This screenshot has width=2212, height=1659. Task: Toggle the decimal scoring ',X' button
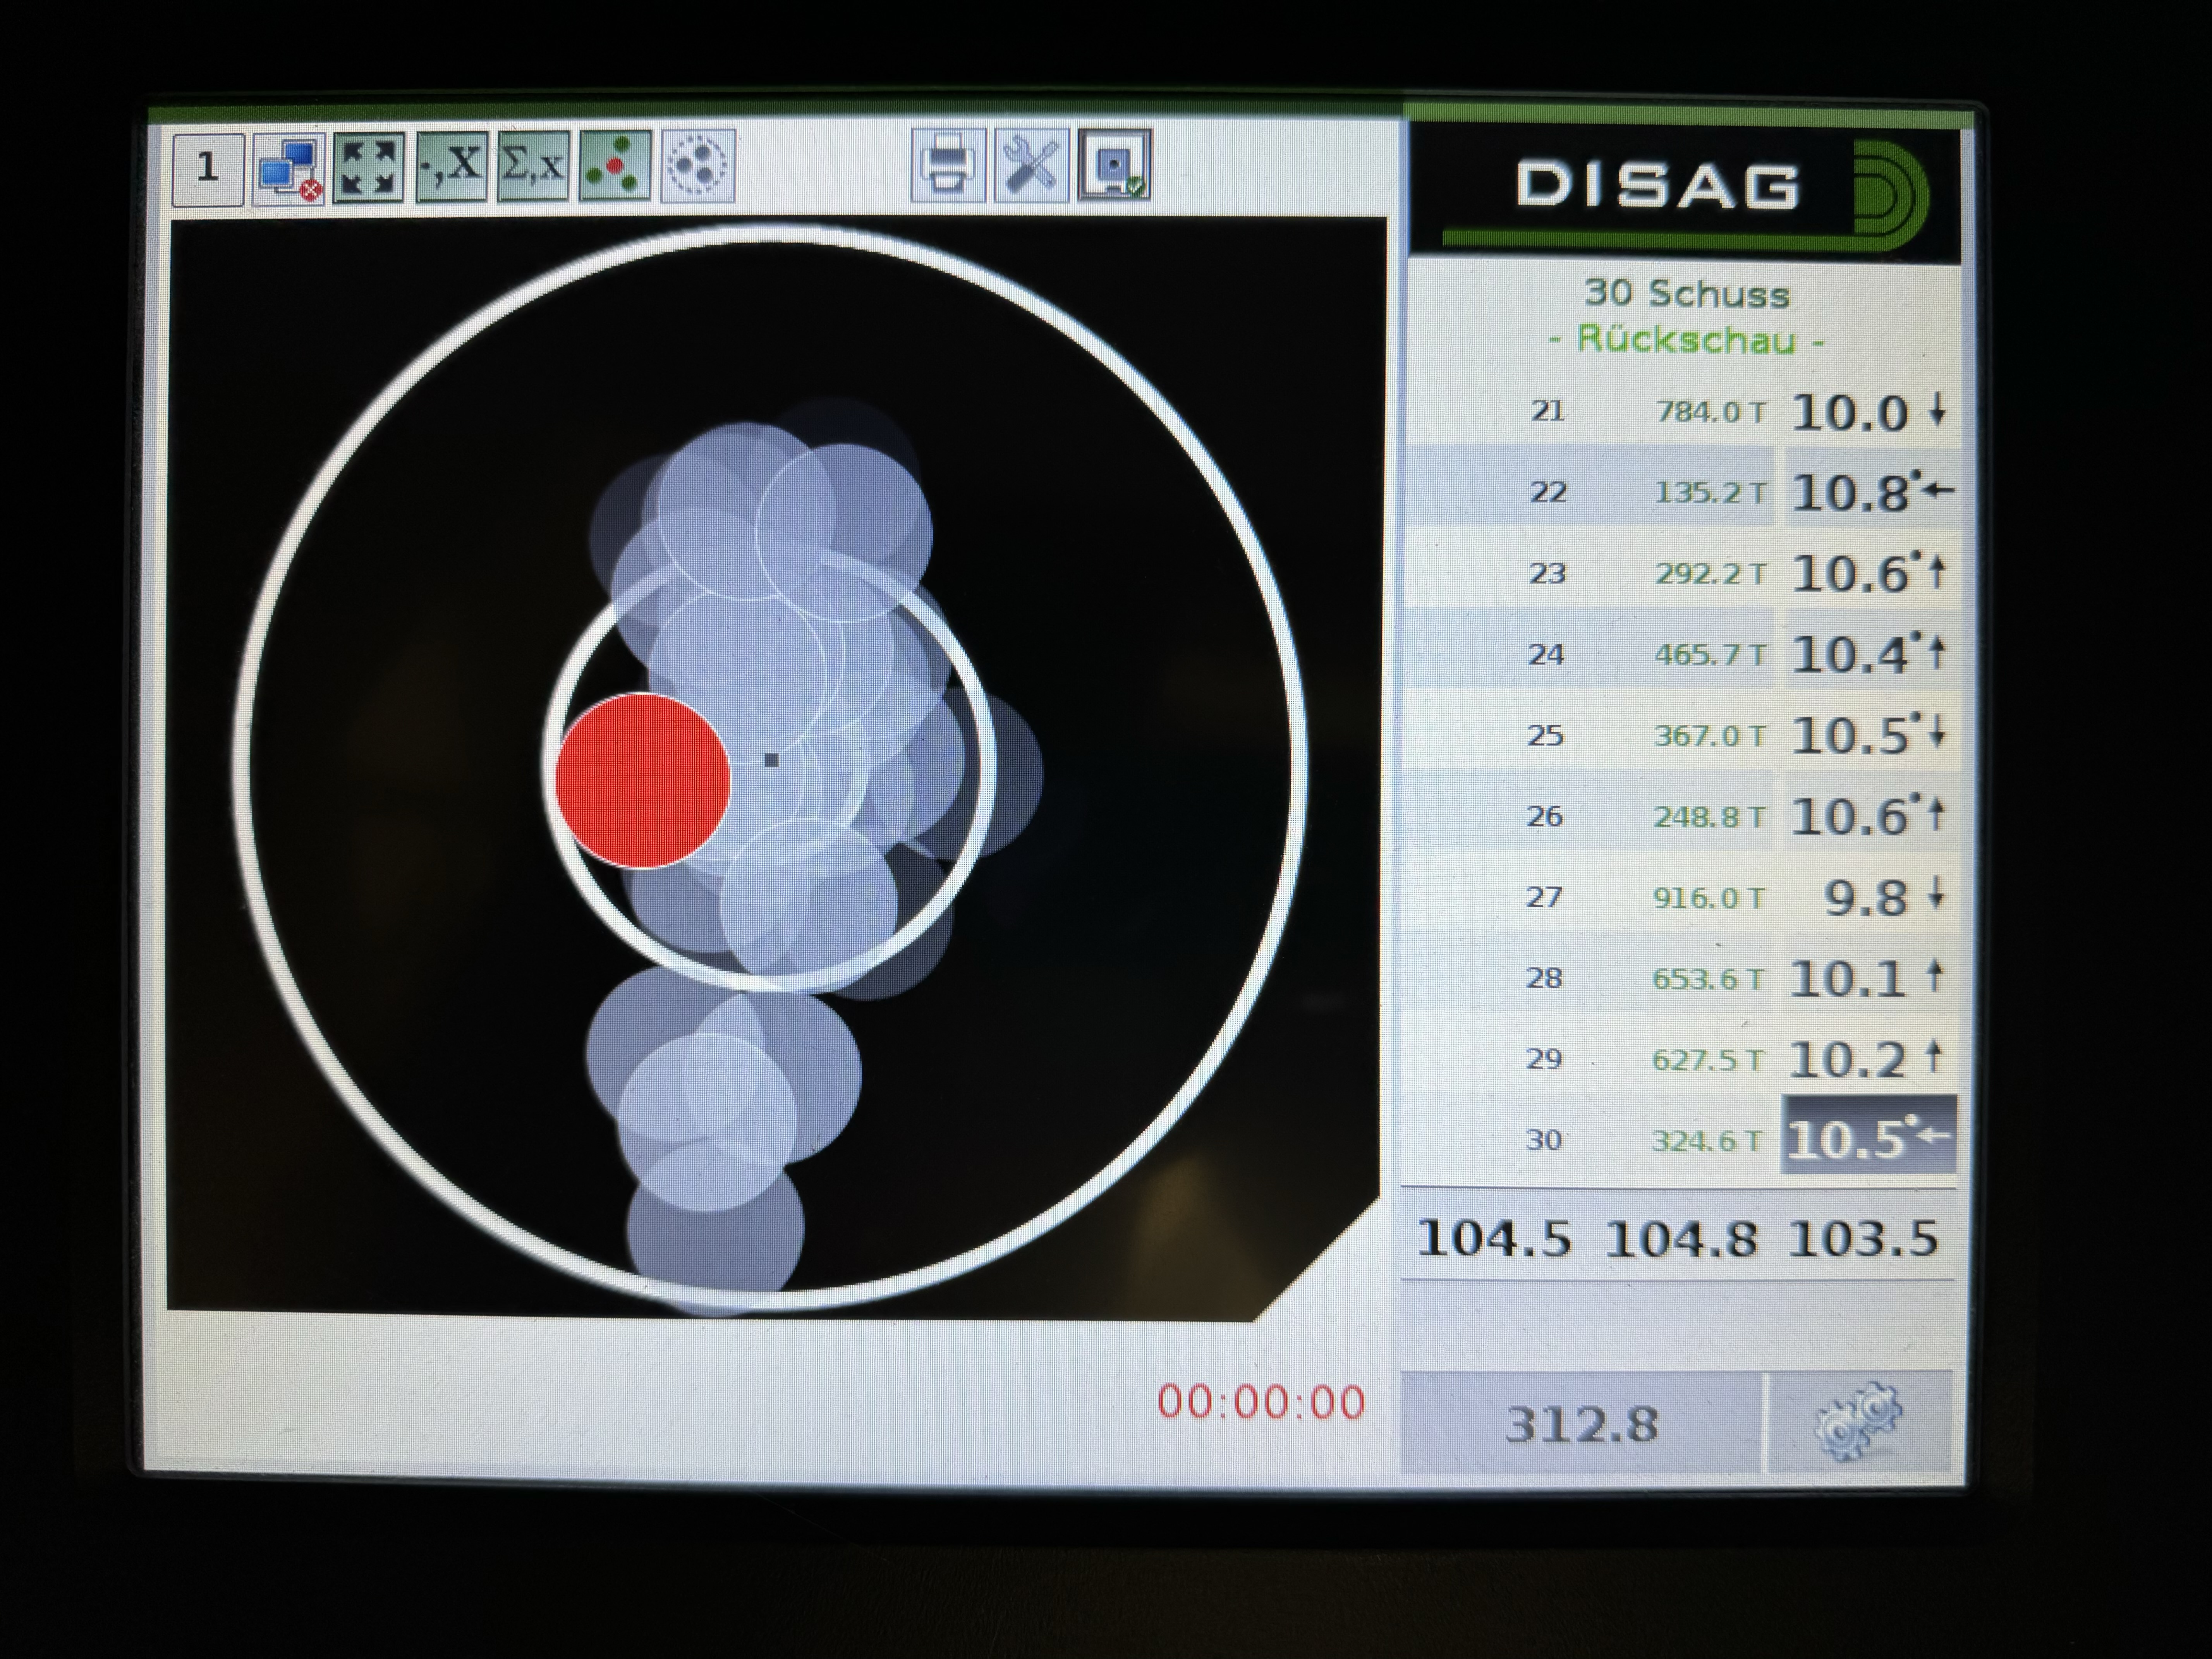pyautogui.click(x=451, y=166)
